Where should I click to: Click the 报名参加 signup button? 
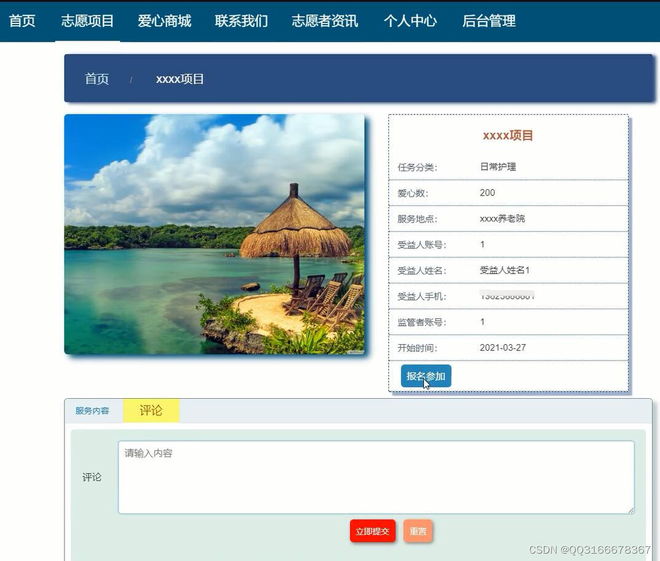pos(426,375)
